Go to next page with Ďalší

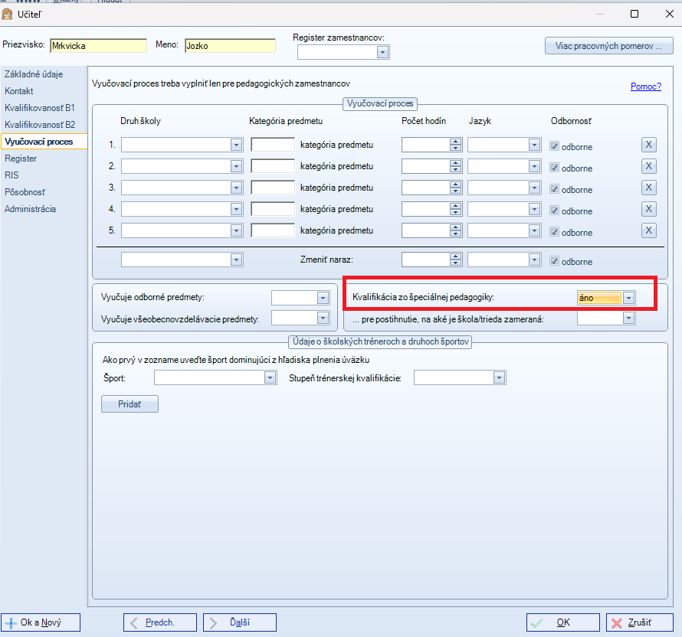pos(239,622)
